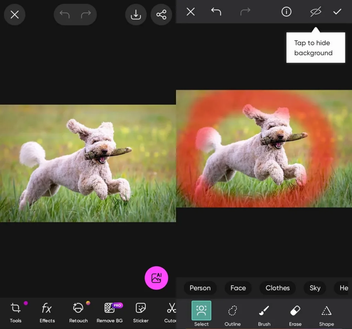Image resolution: width=352 pixels, height=329 pixels.
Task: Redo edit in the main editor
Action: pos(86,14)
